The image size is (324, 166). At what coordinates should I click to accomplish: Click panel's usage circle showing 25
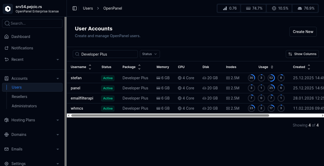click(271, 88)
